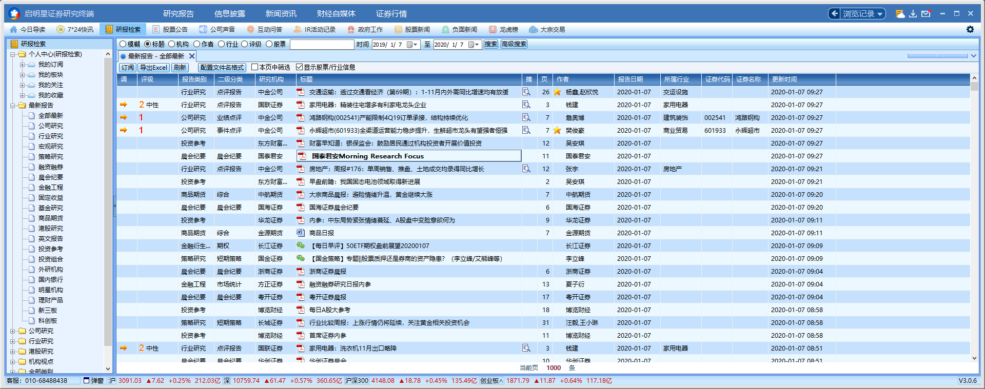Image resolution: width=985 pixels, height=389 pixels.
Task: Click the report table vertical scrollbar down arrow
Action: pos(974,358)
